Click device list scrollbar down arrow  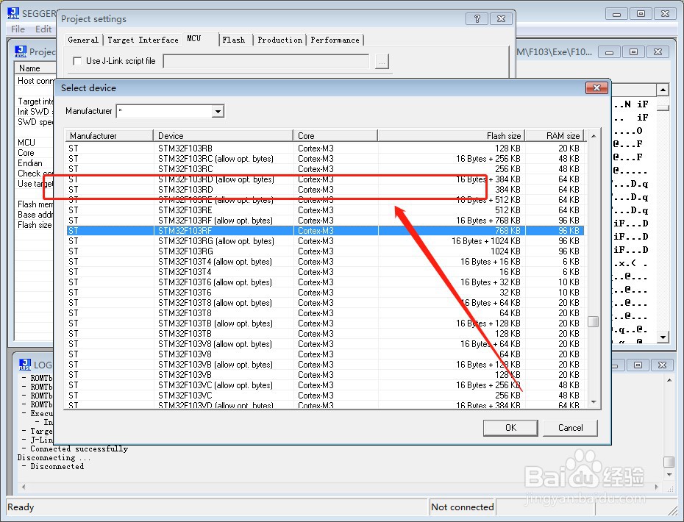click(594, 402)
